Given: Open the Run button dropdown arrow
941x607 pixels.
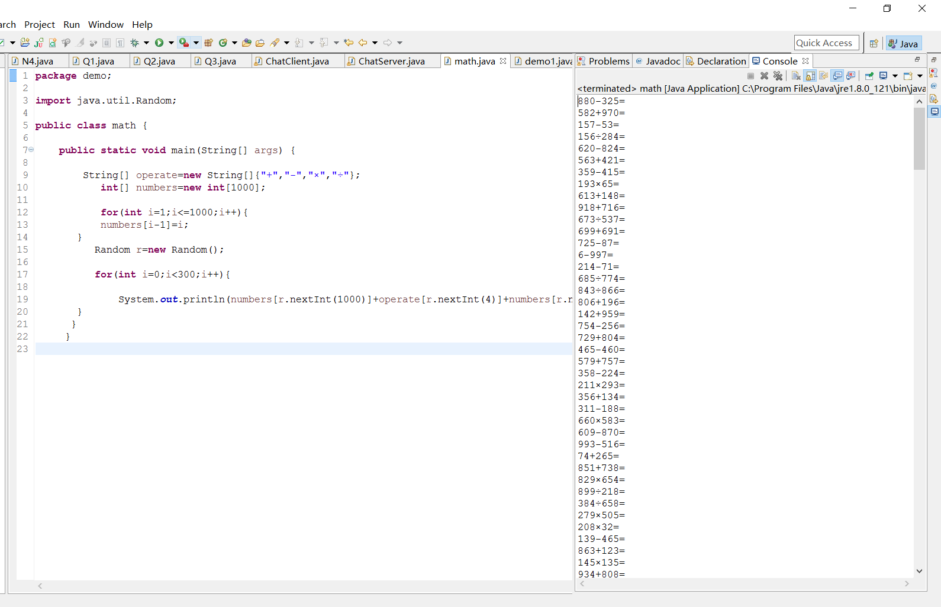Looking at the screenshot, I should (x=171, y=43).
